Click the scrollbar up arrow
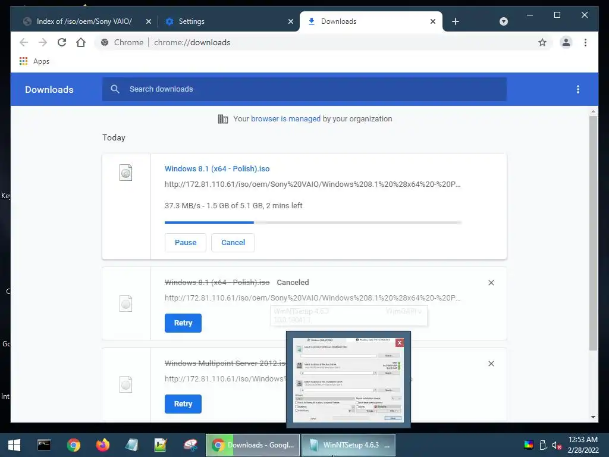Image resolution: width=609 pixels, height=457 pixels. 593,111
